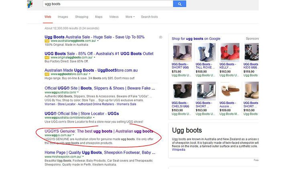
Task: Follow the Wikipedia link under Ugg boots
Action: [179, 150]
